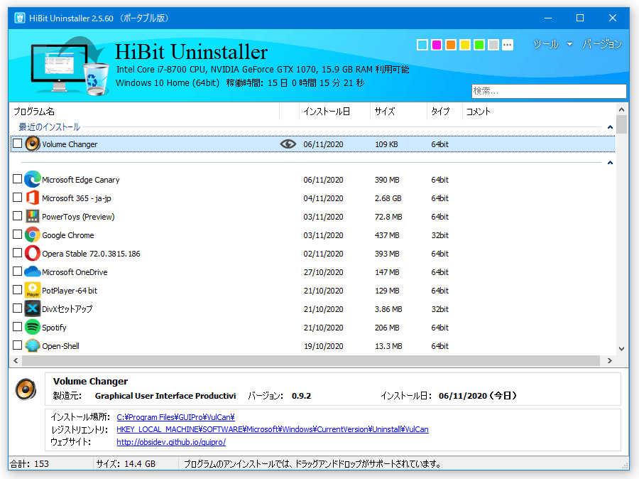Select the Google Chrome checkbox

coord(17,235)
